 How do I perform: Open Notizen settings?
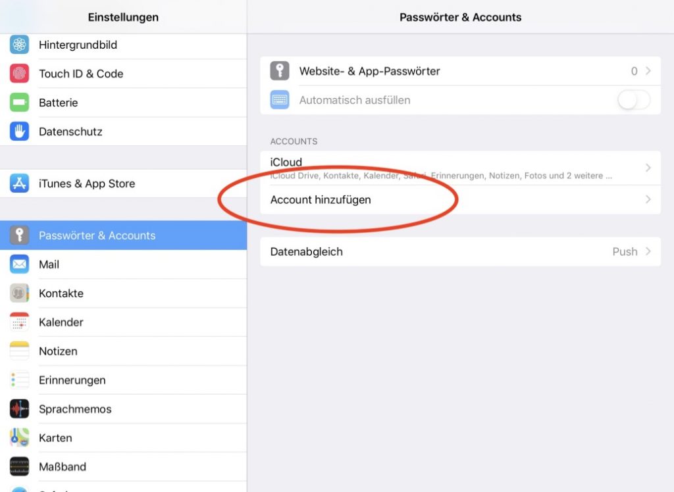pos(123,351)
